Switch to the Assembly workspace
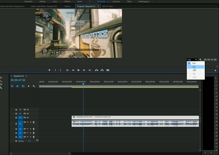Screen dimensions: 219x155 (28, 2)
